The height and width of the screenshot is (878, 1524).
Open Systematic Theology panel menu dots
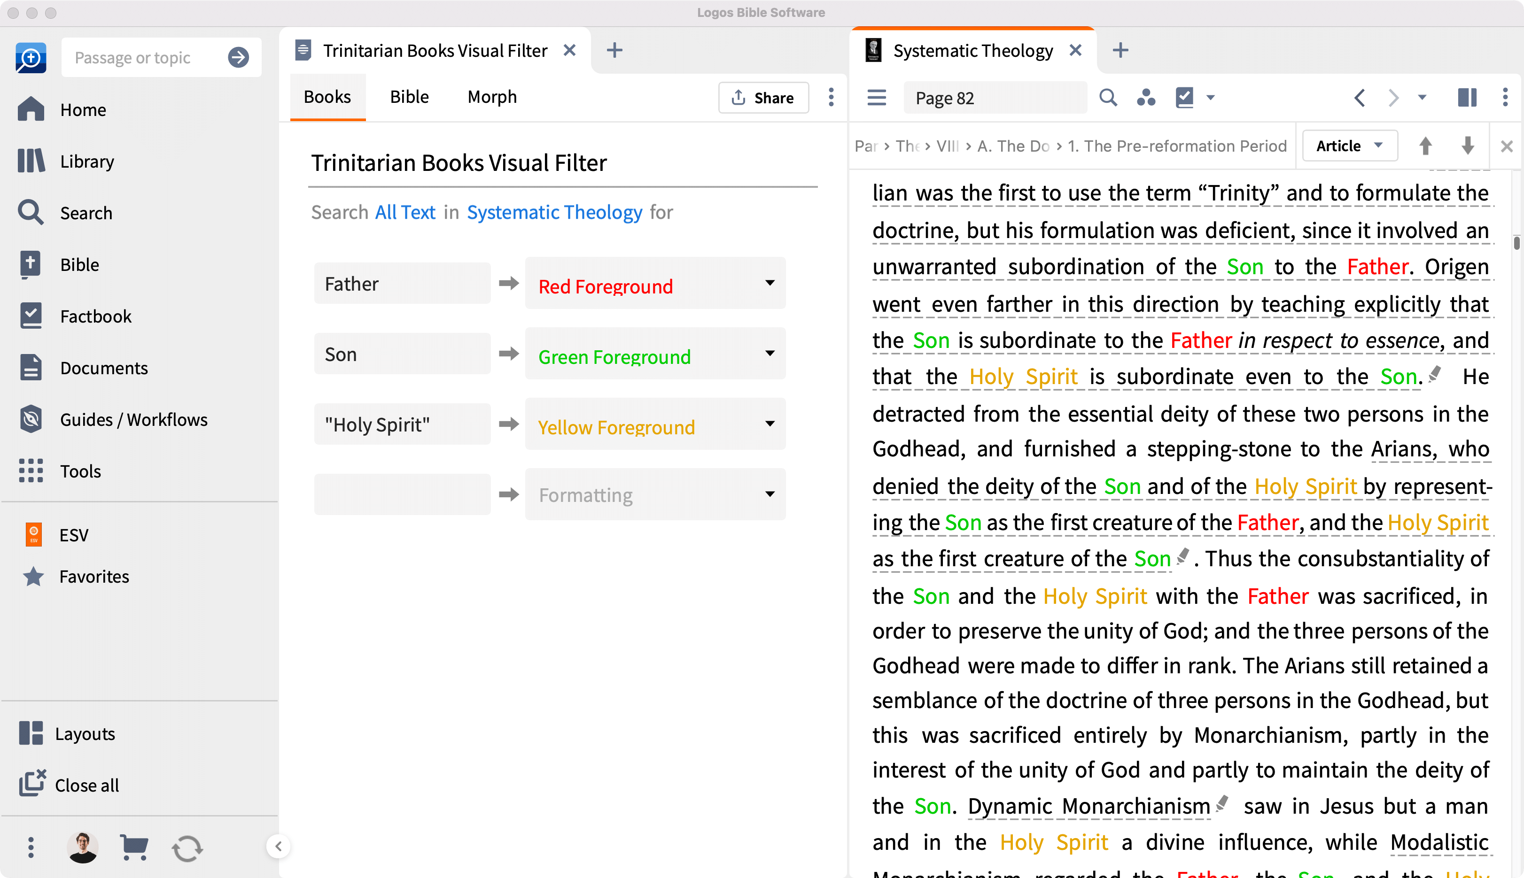(1505, 97)
